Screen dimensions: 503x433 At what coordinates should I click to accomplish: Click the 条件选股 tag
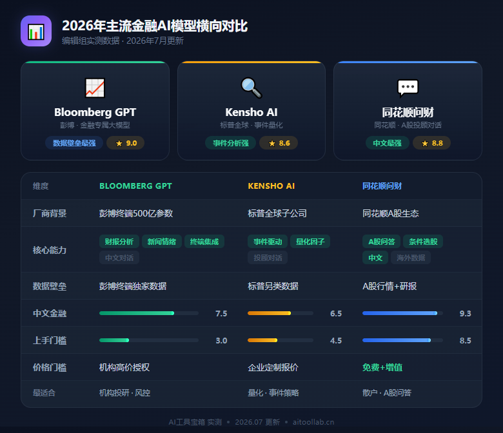(423, 242)
